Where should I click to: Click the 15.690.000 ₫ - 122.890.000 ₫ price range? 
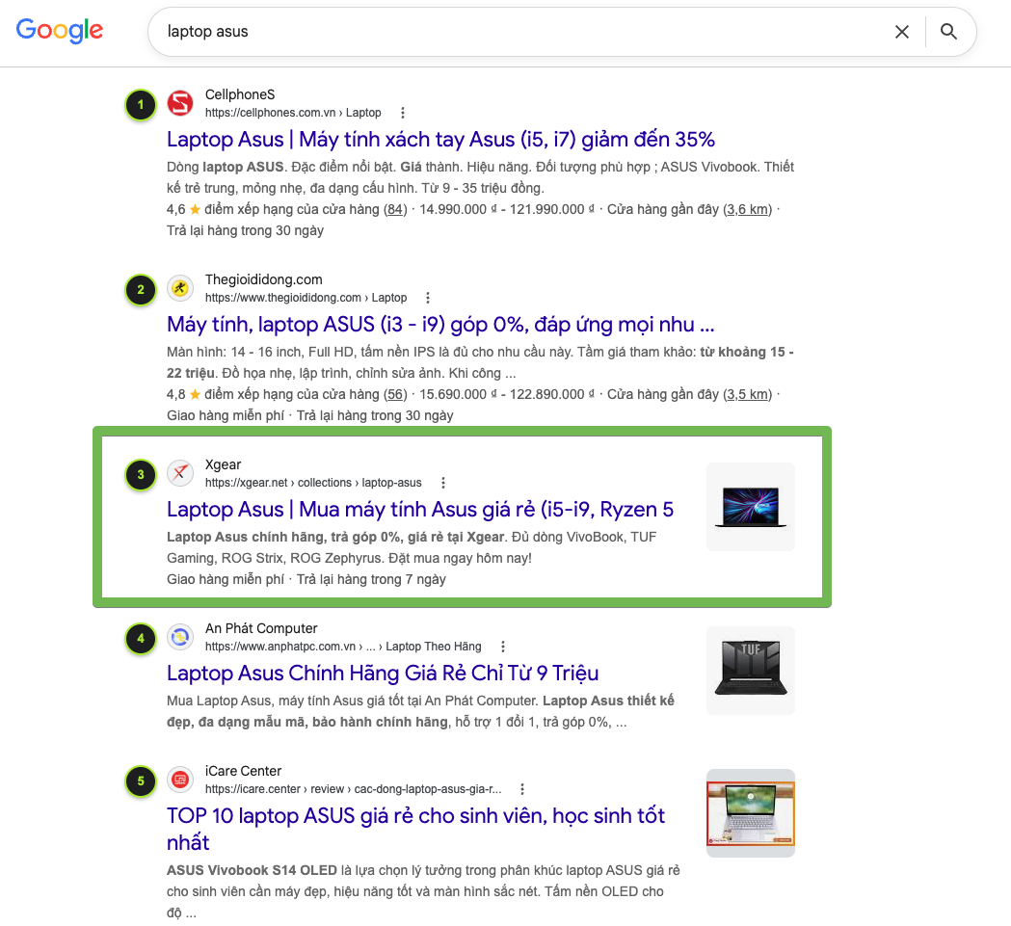click(x=508, y=395)
